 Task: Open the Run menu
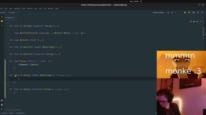[36, 9]
